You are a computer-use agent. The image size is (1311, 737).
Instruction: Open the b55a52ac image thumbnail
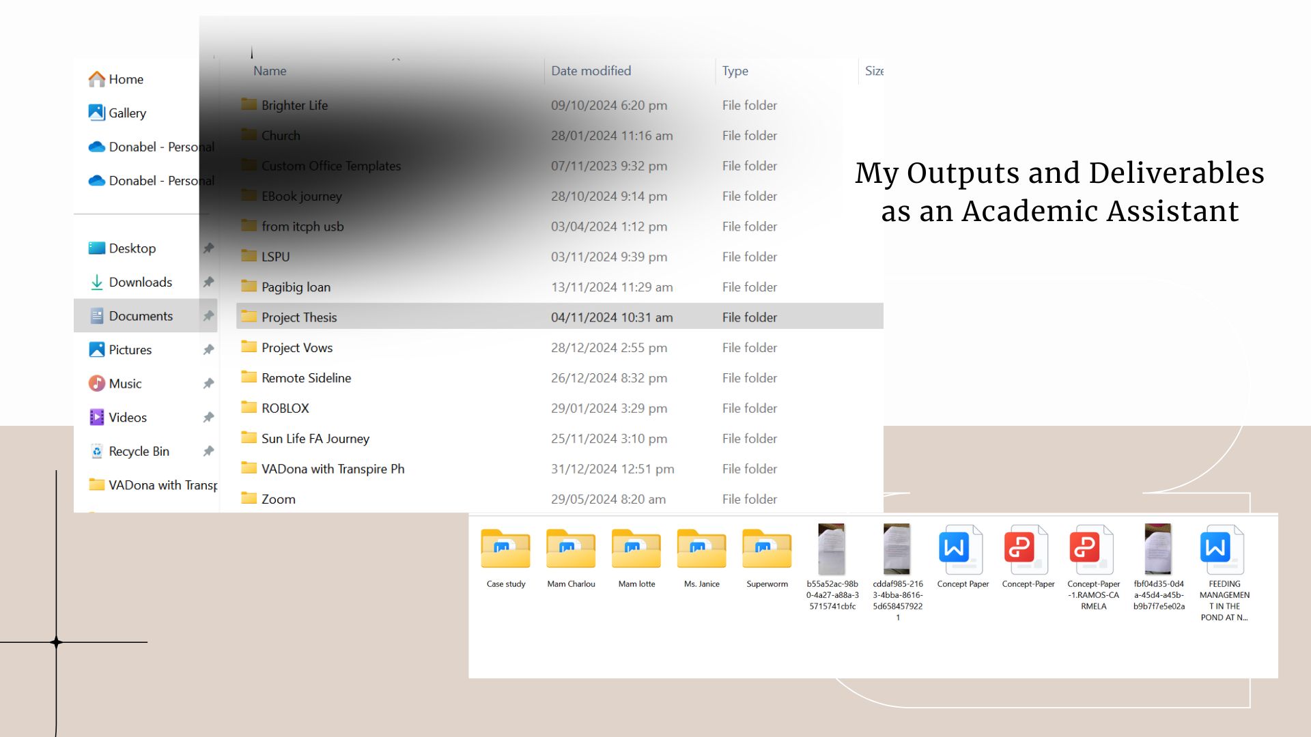click(831, 550)
